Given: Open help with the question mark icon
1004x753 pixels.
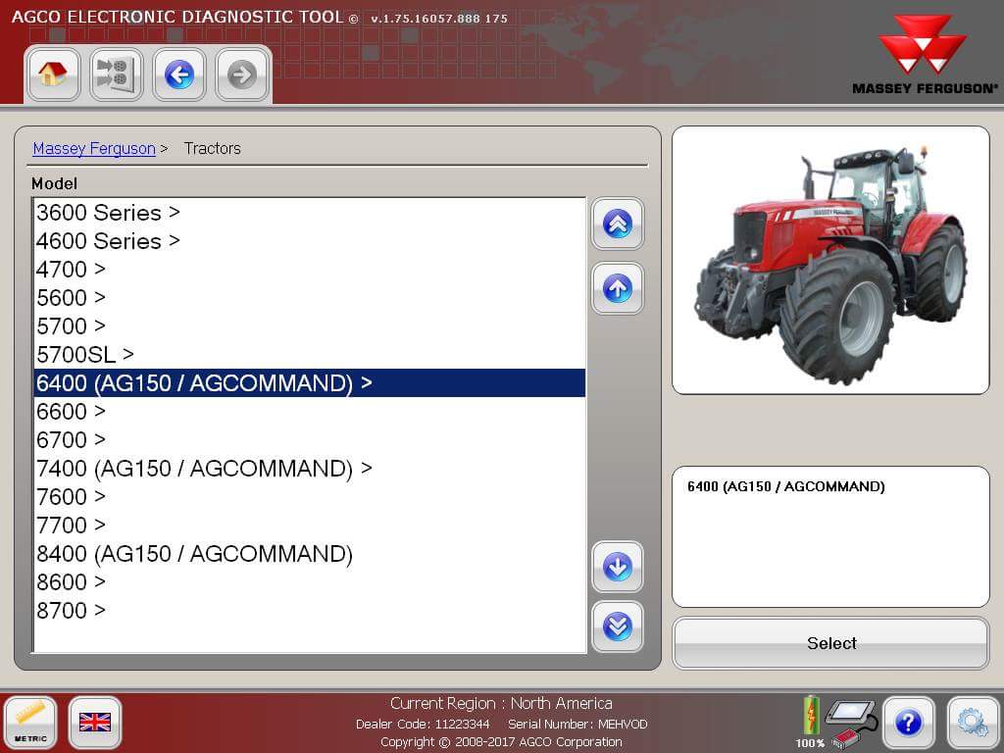Looking at the screenshot, I should [x=909, y=723].
